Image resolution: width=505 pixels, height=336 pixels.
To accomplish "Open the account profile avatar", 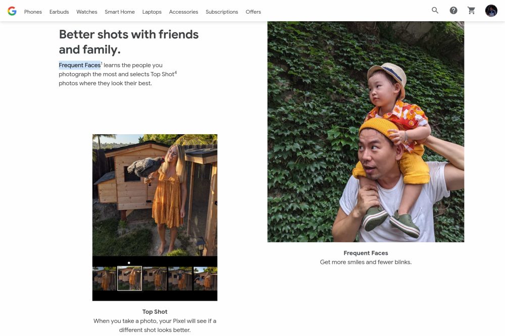I will tap(491, 11).
